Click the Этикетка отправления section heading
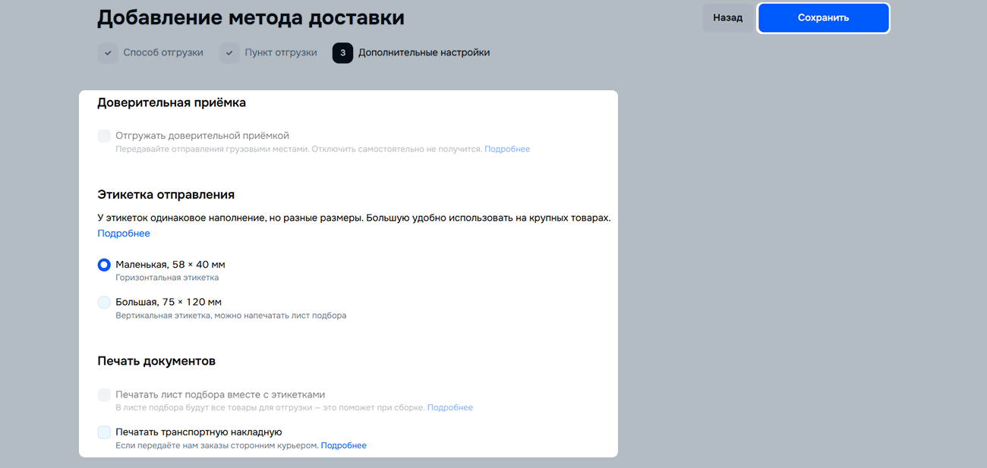The image size is (987, 468). tap(166, 194)
